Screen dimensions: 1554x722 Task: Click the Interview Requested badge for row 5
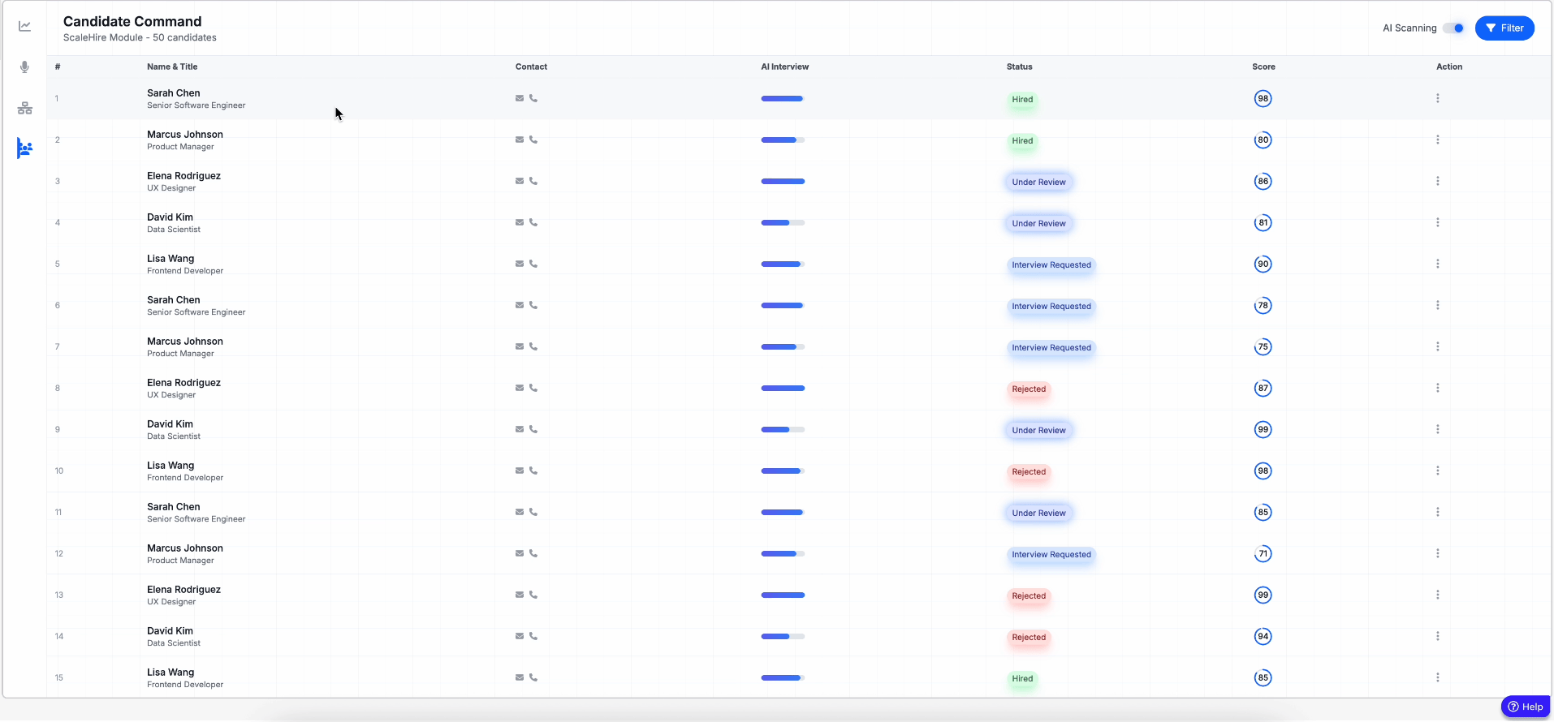click(x=1051, y=265)
